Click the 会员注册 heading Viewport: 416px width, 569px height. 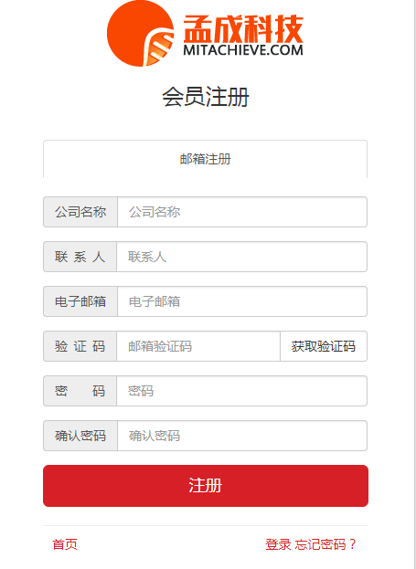tap(206, 97)
